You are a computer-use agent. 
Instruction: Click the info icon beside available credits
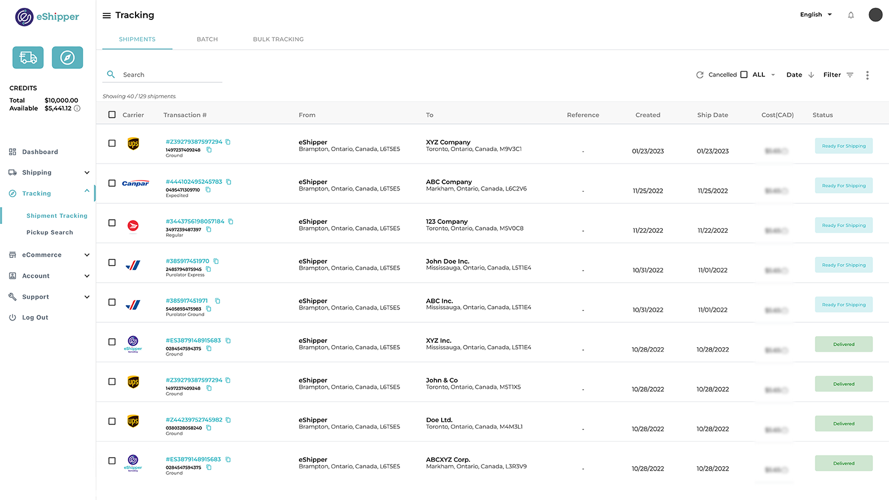point(77,108)
